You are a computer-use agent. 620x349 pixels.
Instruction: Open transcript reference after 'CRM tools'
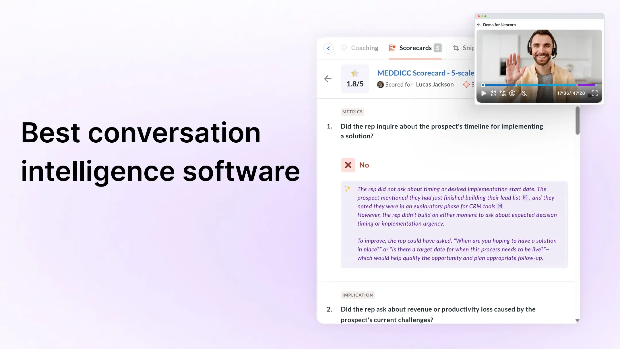500,206
